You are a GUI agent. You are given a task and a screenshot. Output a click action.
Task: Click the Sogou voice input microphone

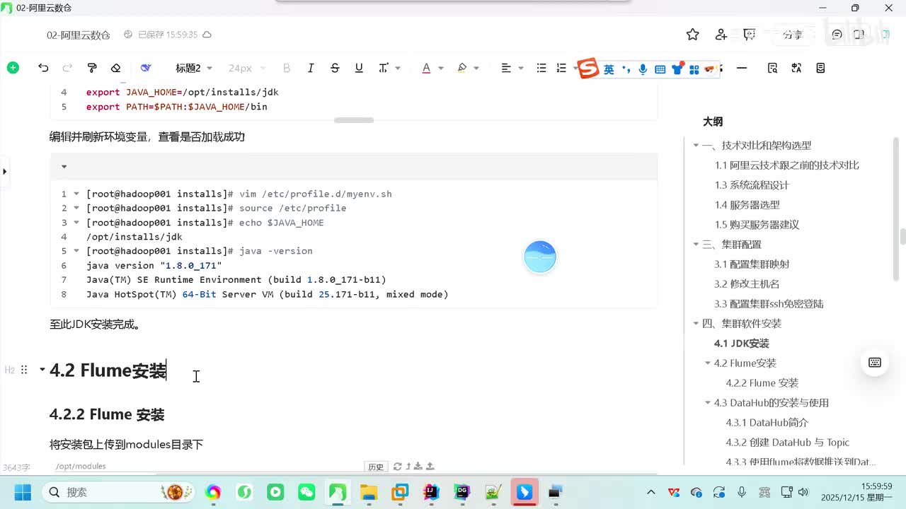coord(643,69)
